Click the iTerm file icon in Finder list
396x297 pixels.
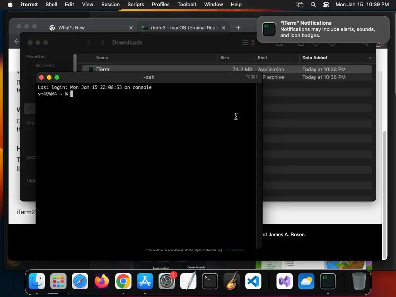pos(91,69)
